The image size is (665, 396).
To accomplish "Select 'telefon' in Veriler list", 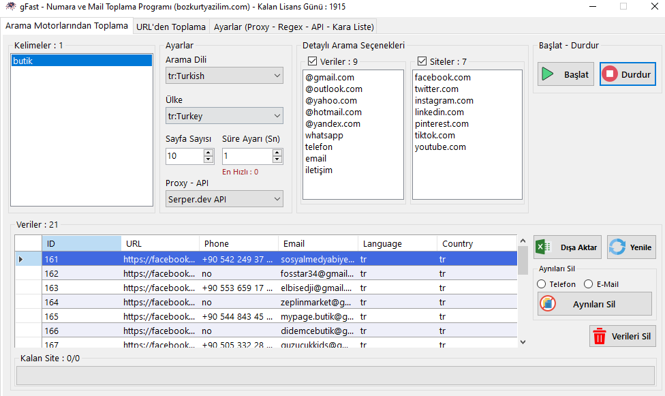I will [318, 147].
